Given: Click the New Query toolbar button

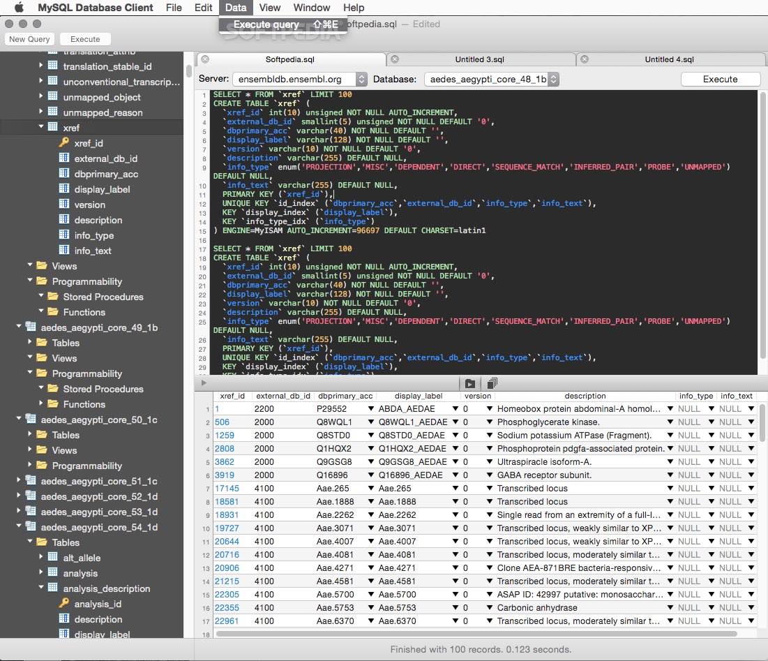Looking at the screenshot, I should pos(29,39).
